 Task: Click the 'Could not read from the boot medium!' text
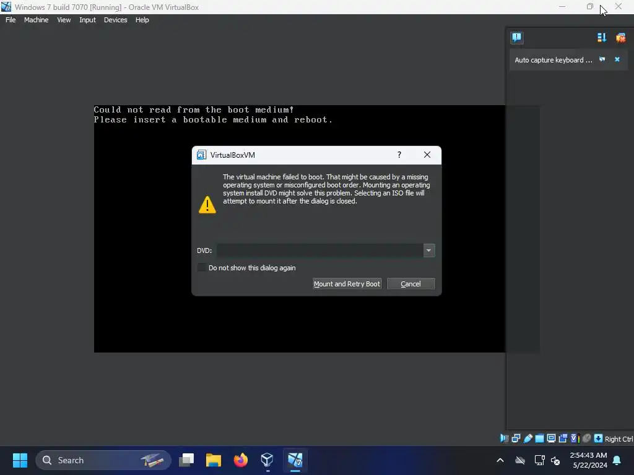point(194,109)
